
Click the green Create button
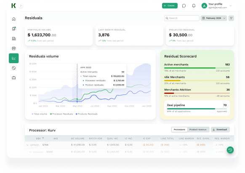[x=170, y=5]
